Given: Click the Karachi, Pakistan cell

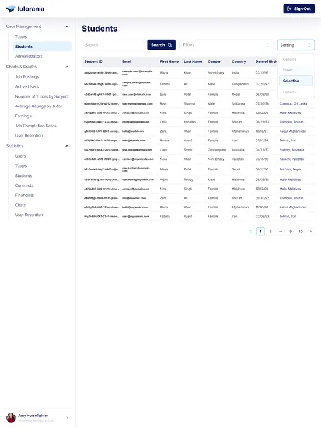Looking at the screenshot, I should tap(292, 159).
